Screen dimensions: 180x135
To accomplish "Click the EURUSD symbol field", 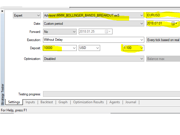I will click(x=163, y=15).
